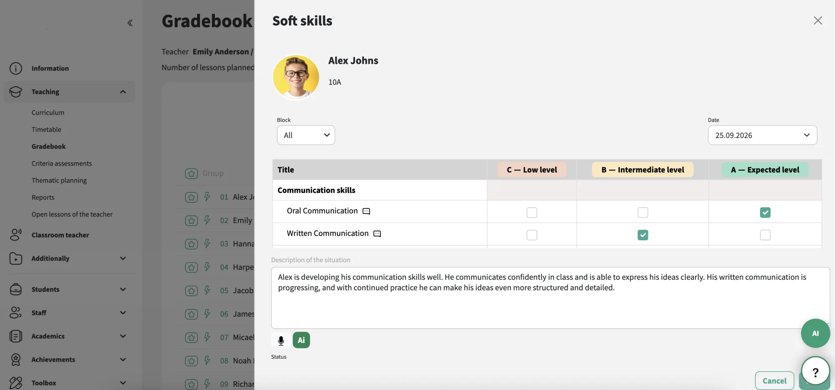Click the Achievements medal icon
The width and height of the screenshot is (835, 390).
click(x=15, y=359)
